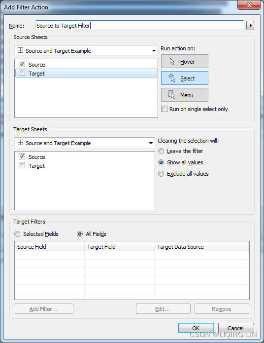The width and height of the screenshot is (264, 343).
Task: Click dashboard icon in Target Sheets dropdown
Action: pos(20,143)
